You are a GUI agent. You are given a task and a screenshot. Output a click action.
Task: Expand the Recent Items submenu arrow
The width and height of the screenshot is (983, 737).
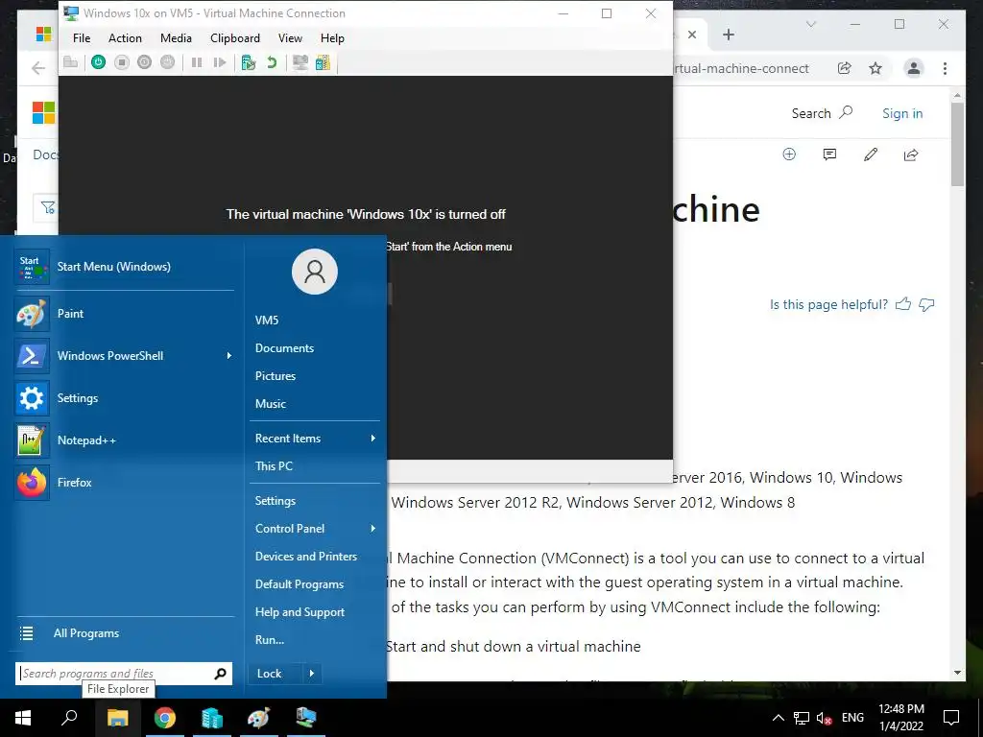(373, 438)
